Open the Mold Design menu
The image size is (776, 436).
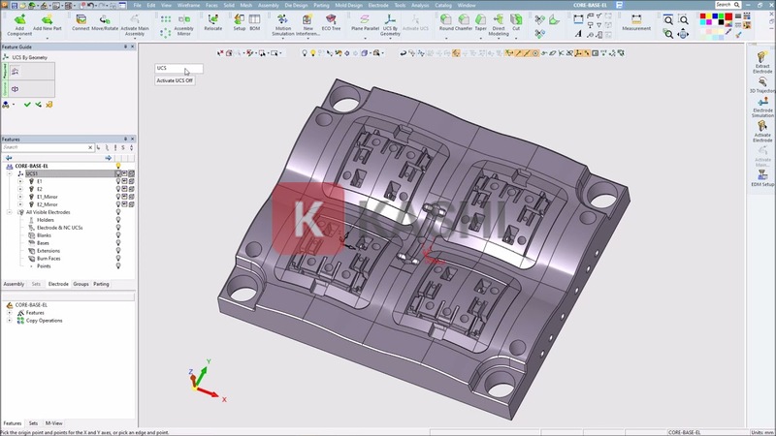(x=348, y=6)
